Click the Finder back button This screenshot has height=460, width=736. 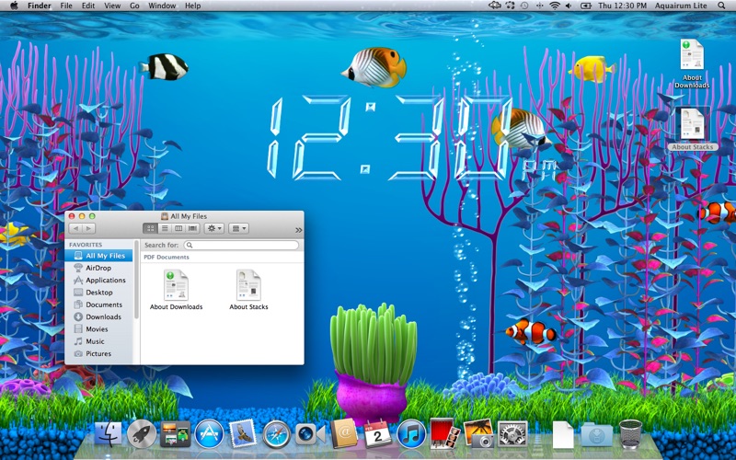pos(75,228)
